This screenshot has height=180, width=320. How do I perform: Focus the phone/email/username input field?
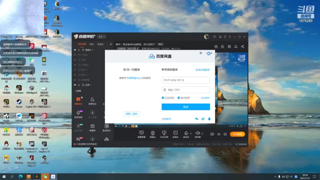(x=186, y=80)
